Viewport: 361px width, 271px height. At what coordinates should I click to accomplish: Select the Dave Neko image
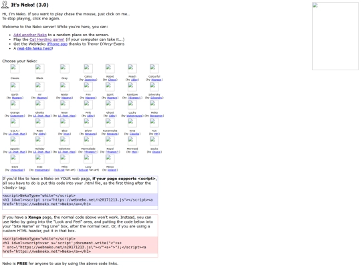[x=15, y=159]
